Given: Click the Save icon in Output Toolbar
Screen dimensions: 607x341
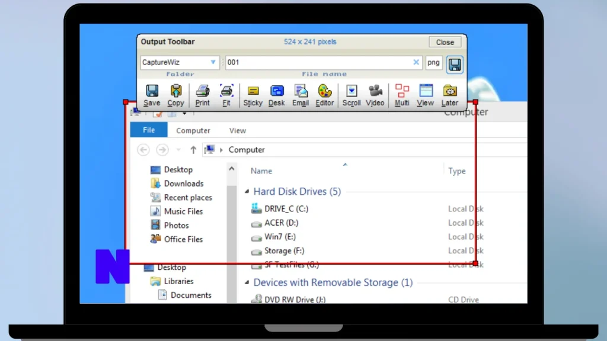Looking at the screenshot, I should [x=152, y=95].
